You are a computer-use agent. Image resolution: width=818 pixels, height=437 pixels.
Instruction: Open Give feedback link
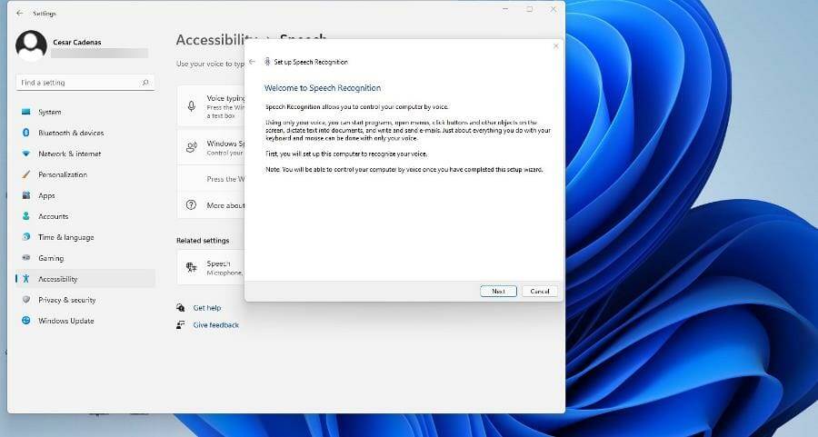point(216,325)
